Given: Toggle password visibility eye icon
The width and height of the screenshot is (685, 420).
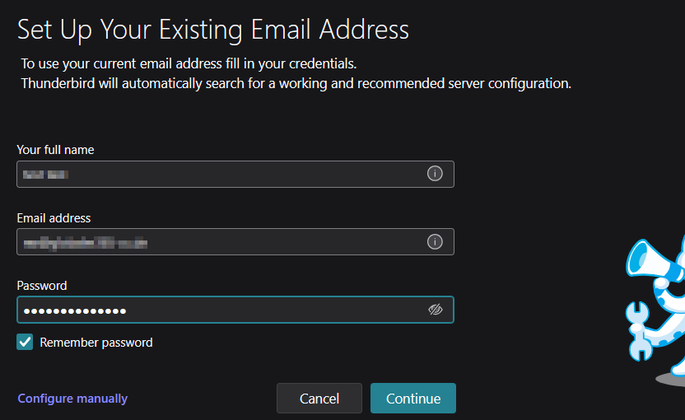Looking at the screenshot, I should [x=435, y=310].
